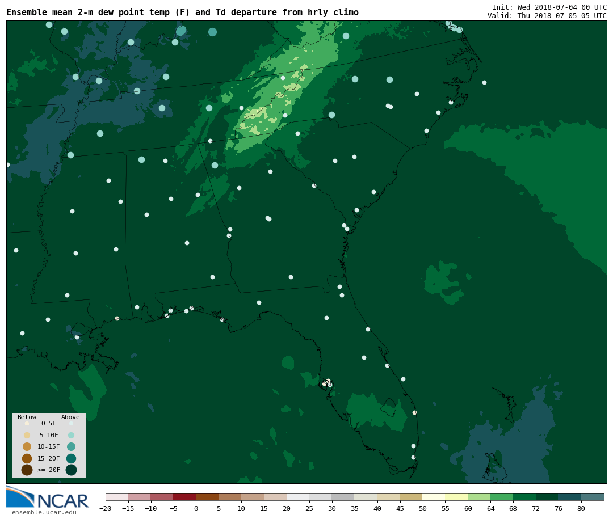
Task: Click the Below 5-10F light tan circle
Action: pos(27,436)
